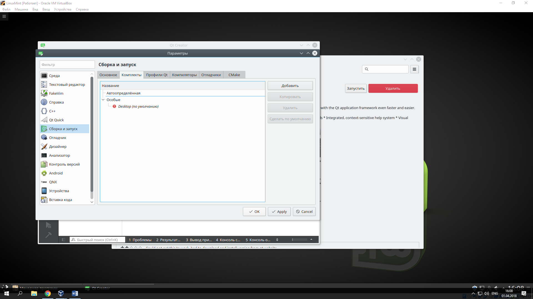Switch to the CMake tab

click(x=234, y=75)
